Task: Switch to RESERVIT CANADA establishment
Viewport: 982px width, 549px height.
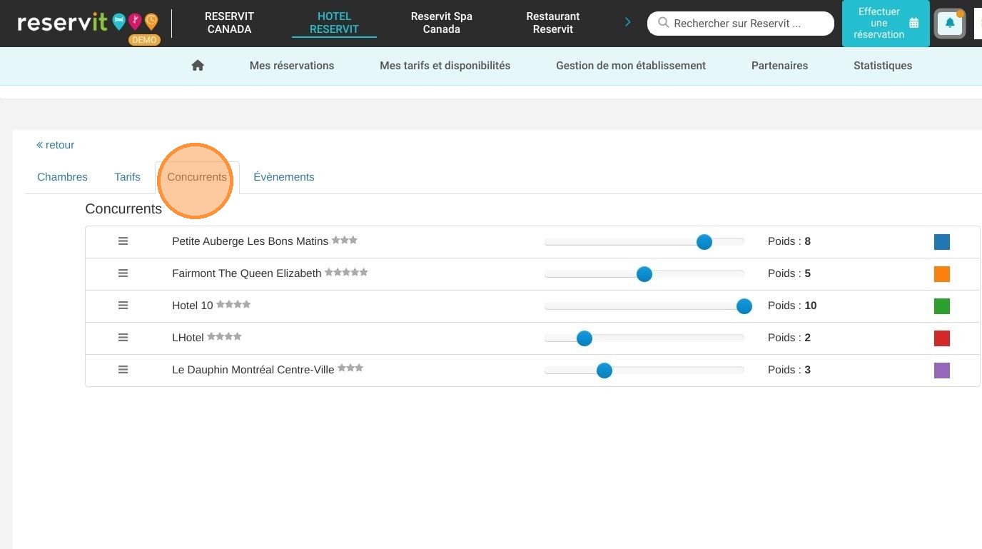Action: [x=229, y=23]
